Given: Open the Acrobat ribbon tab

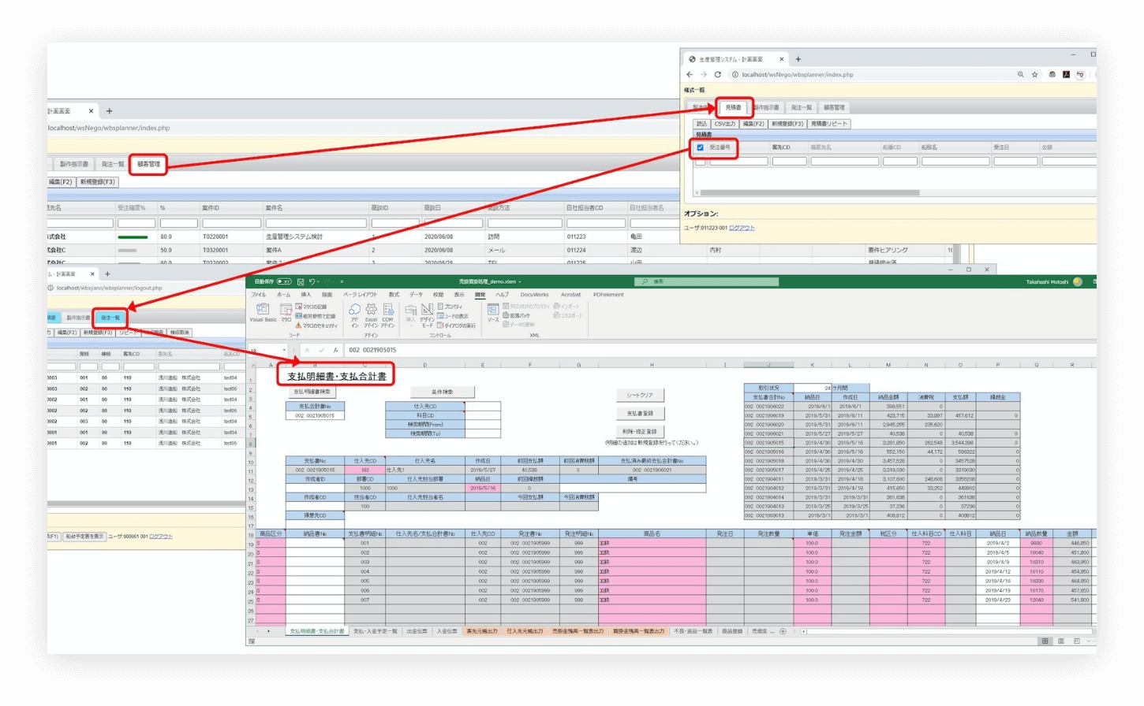Looking at the screenshot, I should [x=570, y=295].
